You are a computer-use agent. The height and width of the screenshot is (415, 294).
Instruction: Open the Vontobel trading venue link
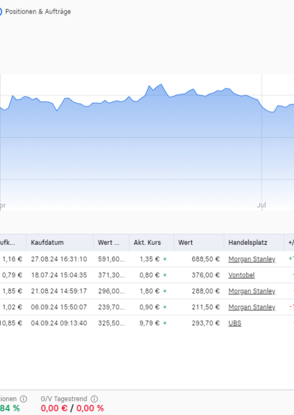click(x=242, y=275)
